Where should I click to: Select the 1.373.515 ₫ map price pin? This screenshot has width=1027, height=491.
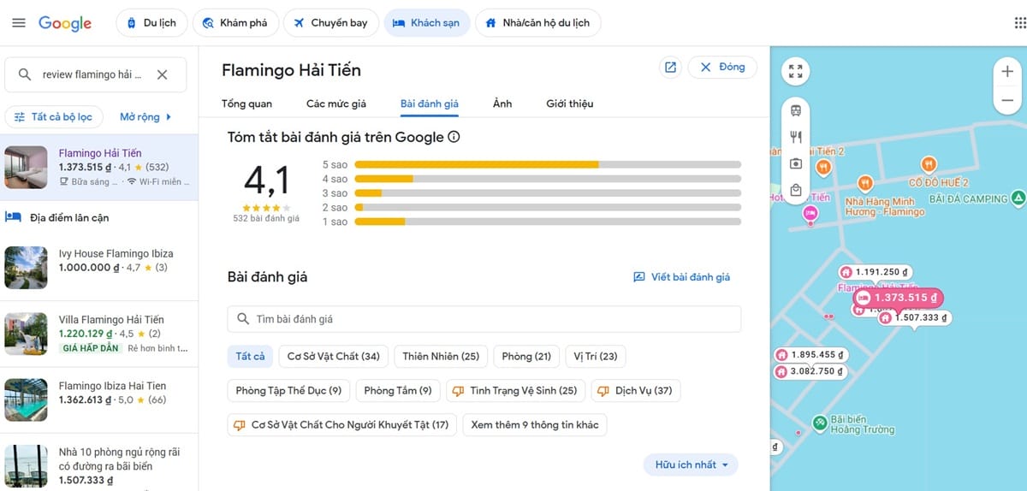[897, 298]
